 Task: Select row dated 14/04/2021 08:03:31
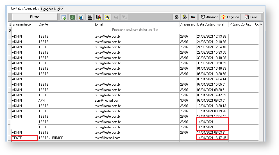[x=133, y=133]
